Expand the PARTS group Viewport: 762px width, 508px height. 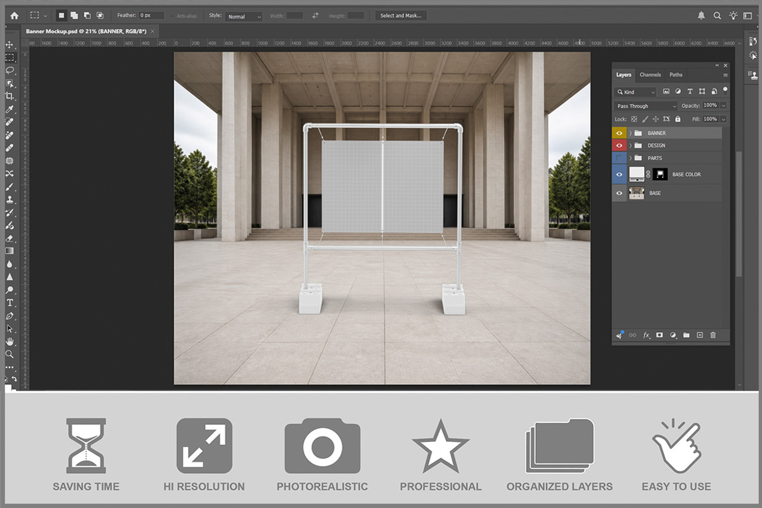[x=631, y=158]
